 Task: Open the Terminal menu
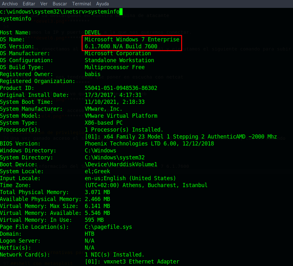click(x=82, y=4)
